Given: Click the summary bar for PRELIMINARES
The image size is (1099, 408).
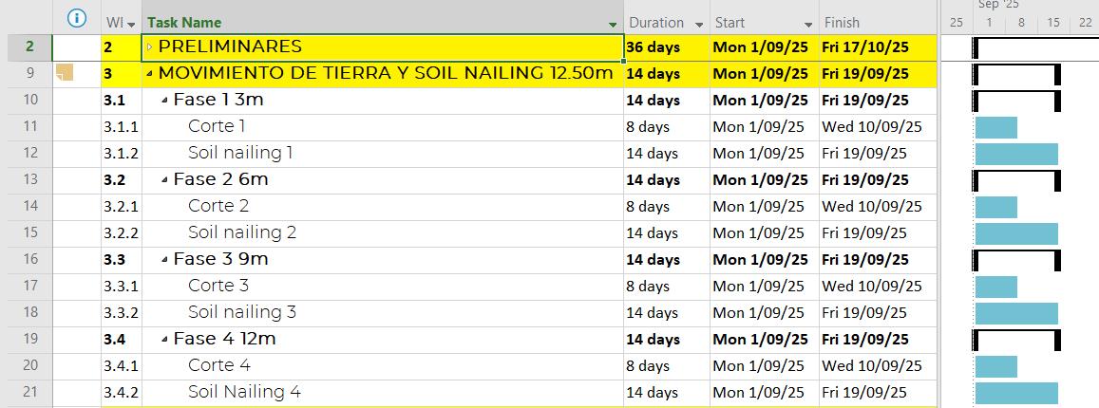Looking at the screenshot, I should (1036, 47).
